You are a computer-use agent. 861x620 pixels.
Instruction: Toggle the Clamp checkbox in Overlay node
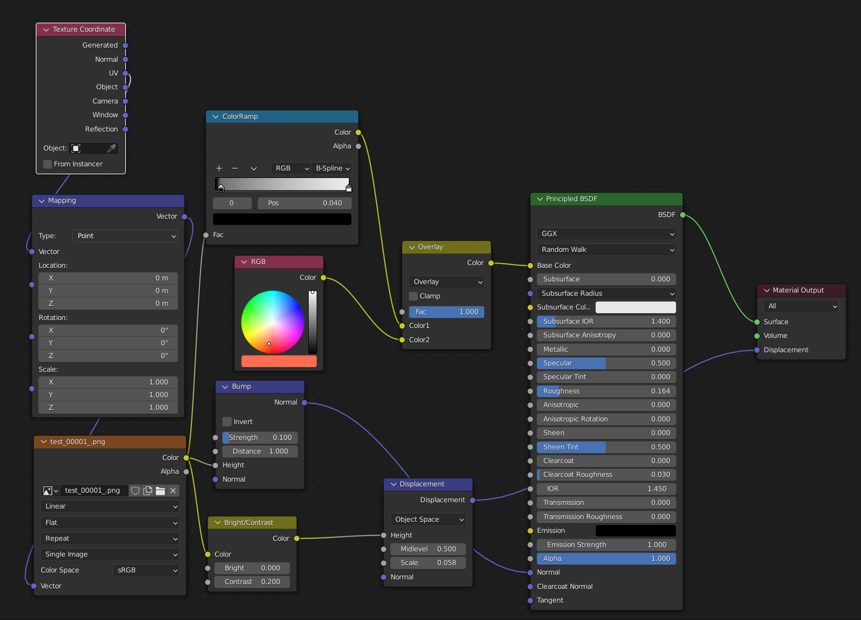click(x=413, y=296)
